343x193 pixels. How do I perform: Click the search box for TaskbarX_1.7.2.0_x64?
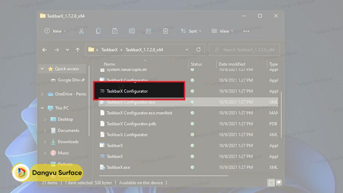(x=244, y=50)
